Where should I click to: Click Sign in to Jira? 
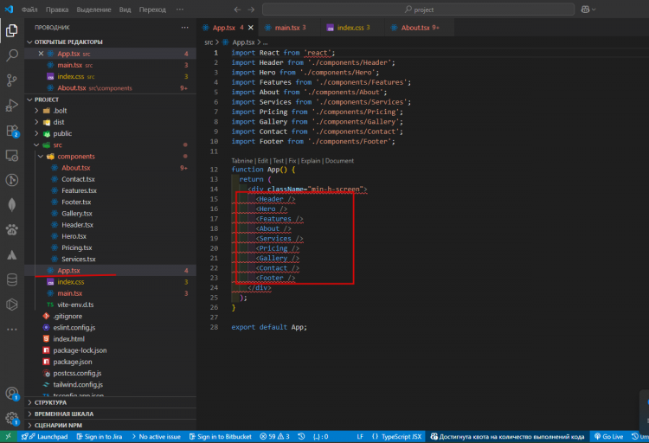[100, 436]
